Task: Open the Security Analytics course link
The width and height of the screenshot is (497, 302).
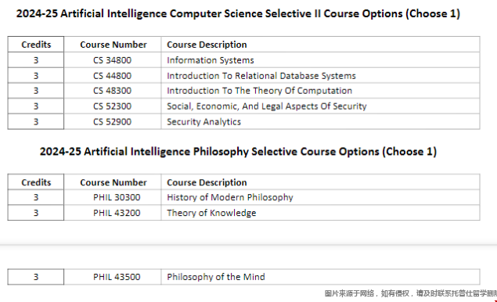Action: click(203, 122)
